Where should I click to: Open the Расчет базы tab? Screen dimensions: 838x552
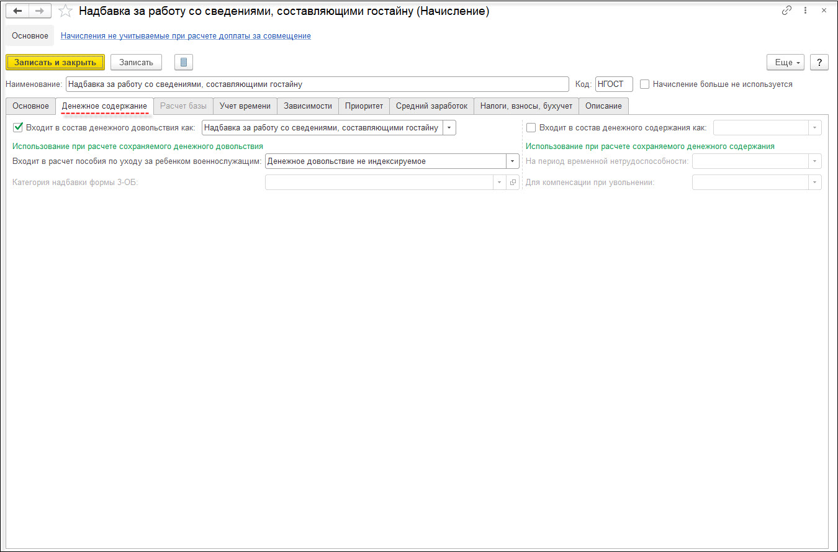[183, 106]
